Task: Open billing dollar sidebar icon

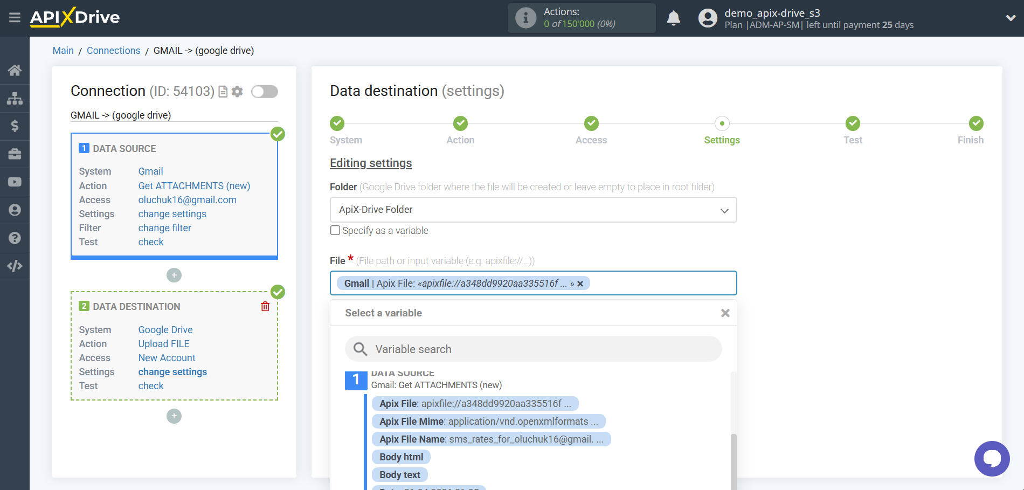Action: tap(15, 126)
